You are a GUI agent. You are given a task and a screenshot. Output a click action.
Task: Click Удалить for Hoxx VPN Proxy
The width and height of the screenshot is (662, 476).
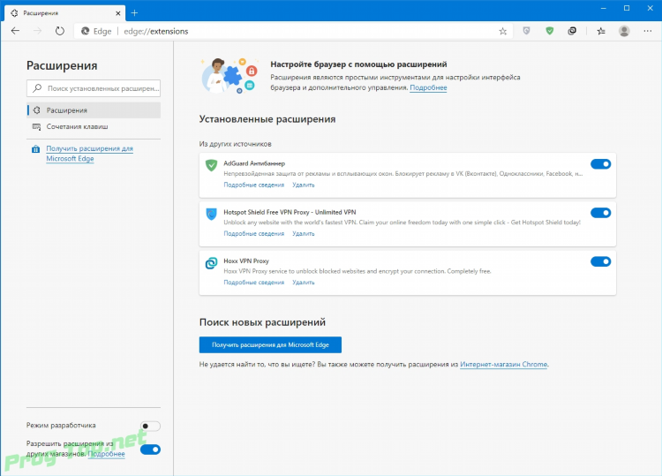(303, 283)
